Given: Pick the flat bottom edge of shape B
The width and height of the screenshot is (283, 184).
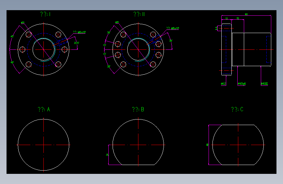Looking at the screenshot, I should [138, 165].
